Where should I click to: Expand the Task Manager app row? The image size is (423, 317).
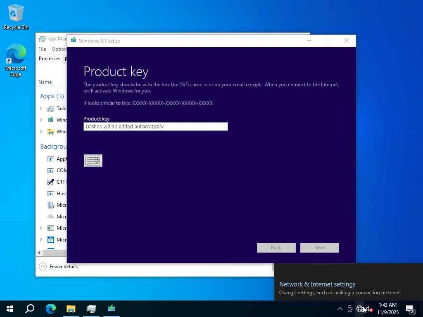pos(41,109)
